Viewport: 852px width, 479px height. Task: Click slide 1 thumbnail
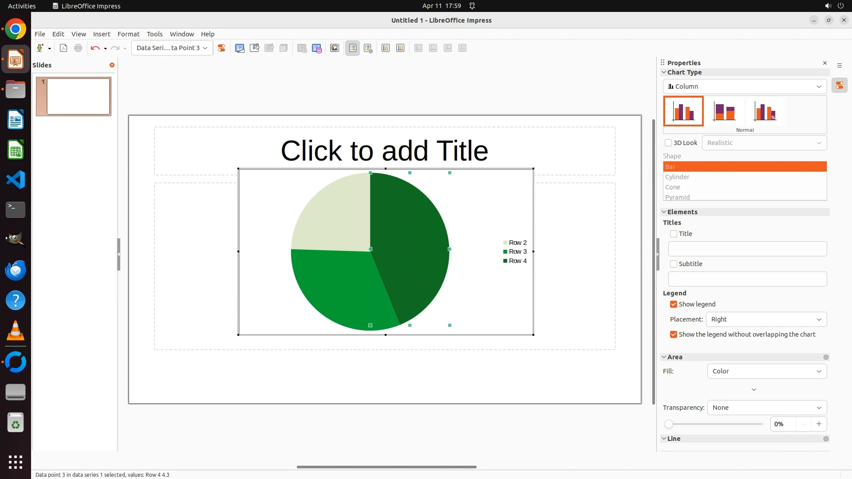[x=78, y=96]
